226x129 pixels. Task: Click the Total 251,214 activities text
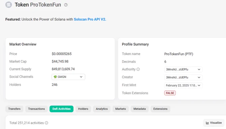pos(27,123)
